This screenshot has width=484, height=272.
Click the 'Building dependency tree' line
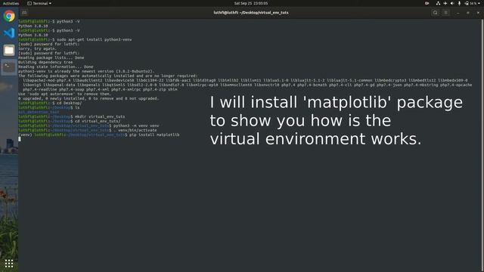tap(45, 62)
